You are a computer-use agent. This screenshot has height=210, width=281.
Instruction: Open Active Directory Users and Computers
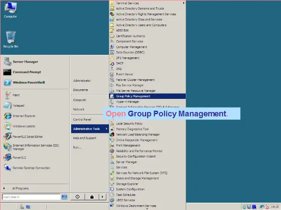[148, 25]
